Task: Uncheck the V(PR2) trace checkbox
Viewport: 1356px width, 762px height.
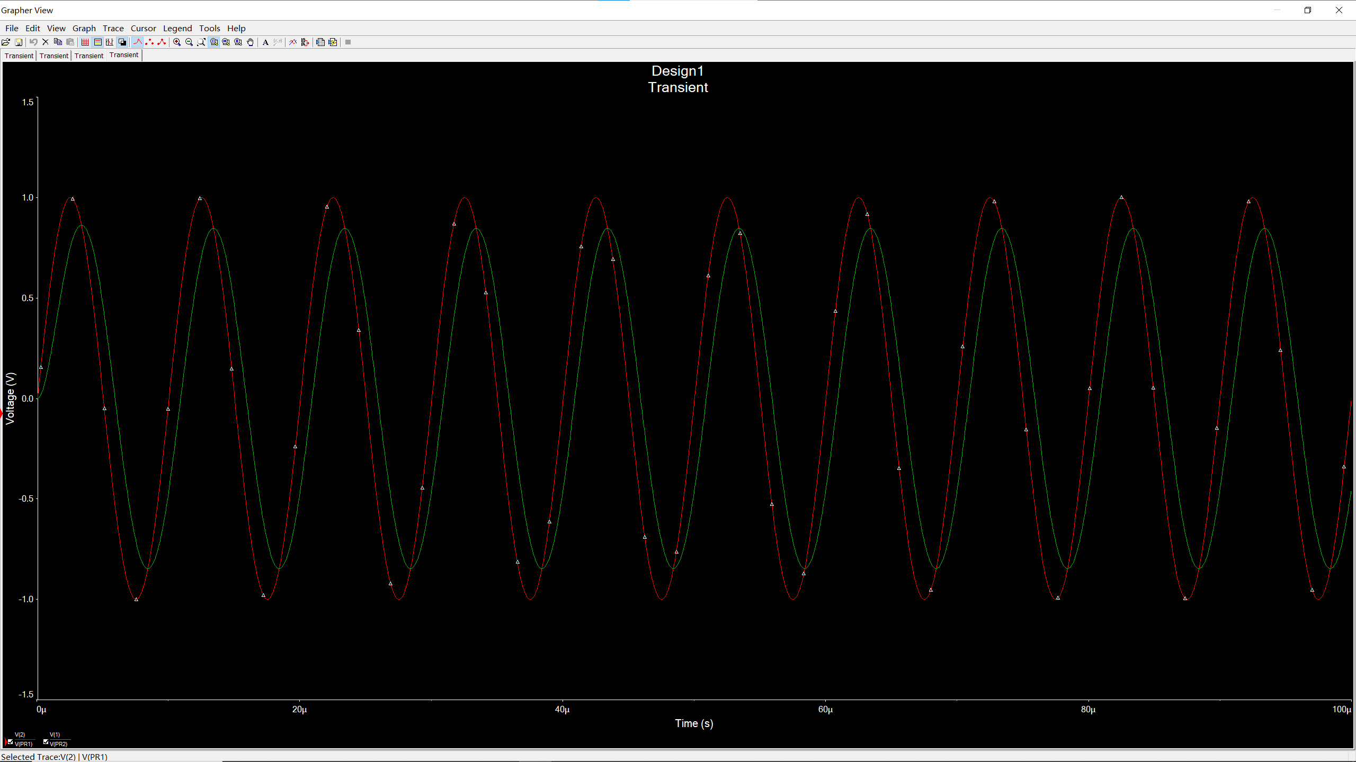Action: 46,742
